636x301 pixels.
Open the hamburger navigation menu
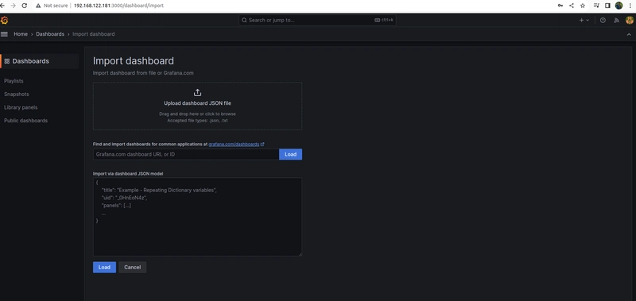(x=4, y=34)
